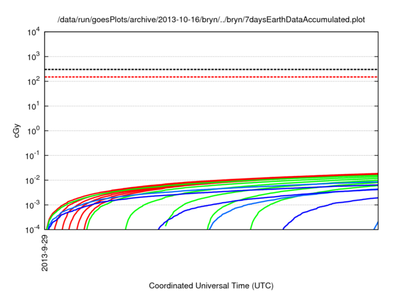417x292 pixels.
Task: Click the Coordinated Universal Time (UTC) axis label
Action: (211, 285)
